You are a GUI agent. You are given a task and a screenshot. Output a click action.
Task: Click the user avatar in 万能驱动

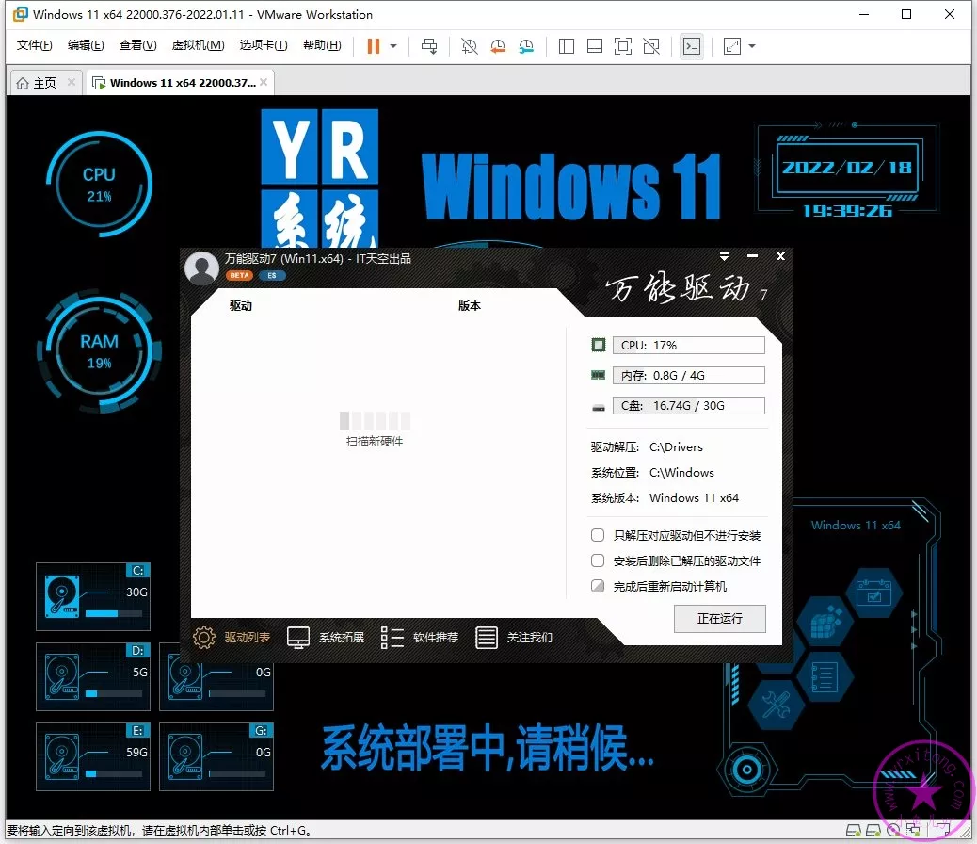201,268
